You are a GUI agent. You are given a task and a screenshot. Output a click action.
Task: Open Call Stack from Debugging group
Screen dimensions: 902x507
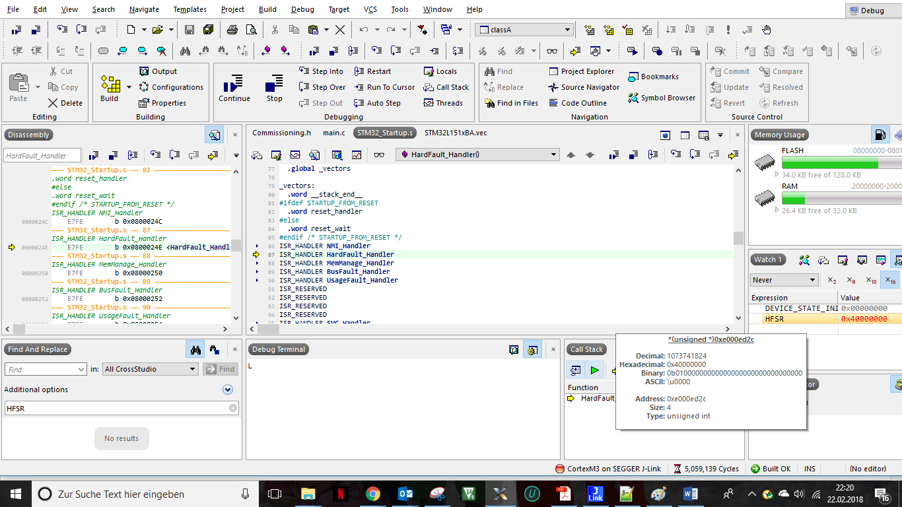(446, 87)
